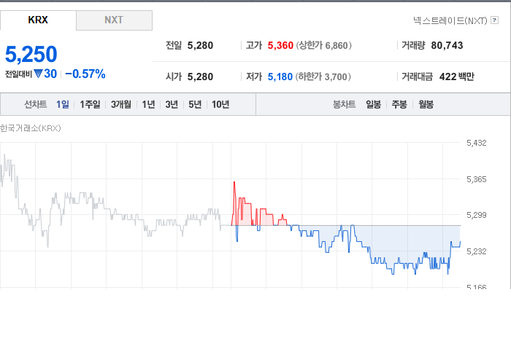Click the 5,299 axis label
Image resolution: width=511 pixels, height=357 pixels.
pyautogui.click(x=477, y=215)
